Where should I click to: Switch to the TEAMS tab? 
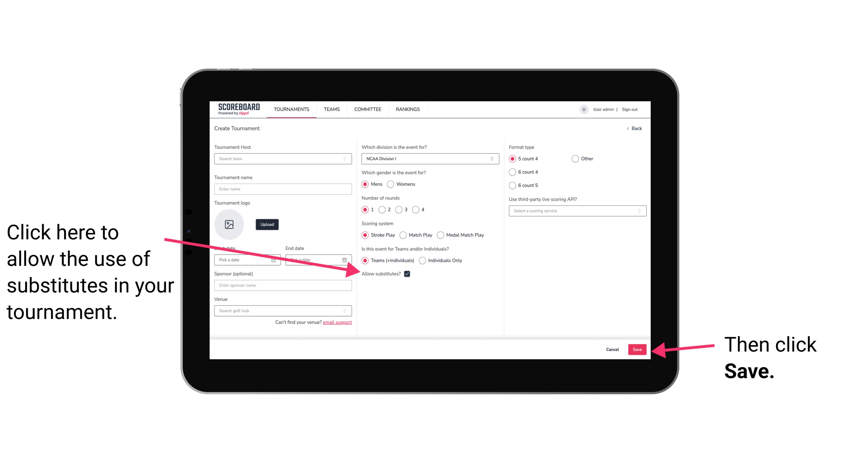[x=331, y=109]
